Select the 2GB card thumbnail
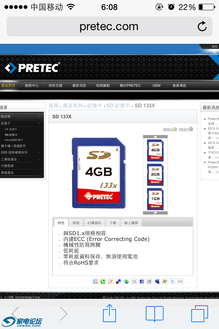 pyautogui.click(x=155, y=174)
